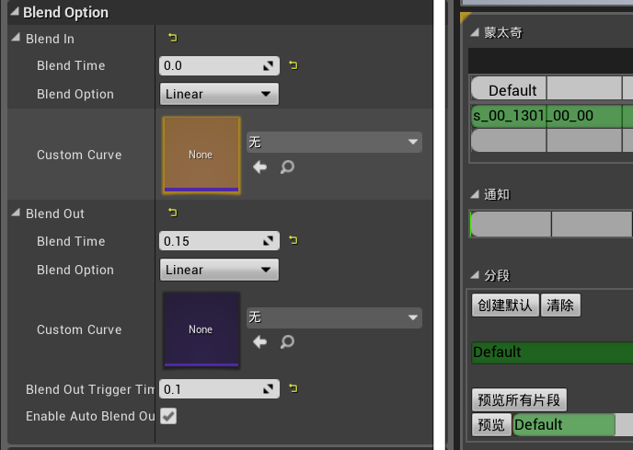Reset Blend Out Blend Time value

pyautogui.click(x=293, y=241)
